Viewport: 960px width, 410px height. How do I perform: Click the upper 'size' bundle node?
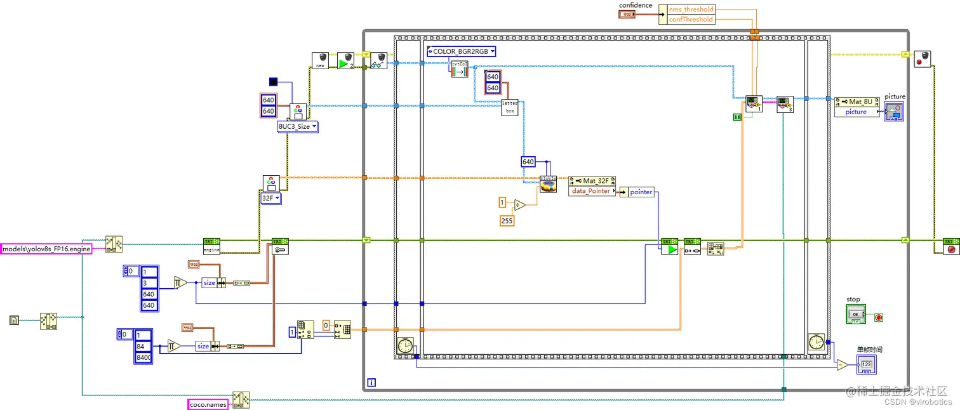tap(213, 283)
